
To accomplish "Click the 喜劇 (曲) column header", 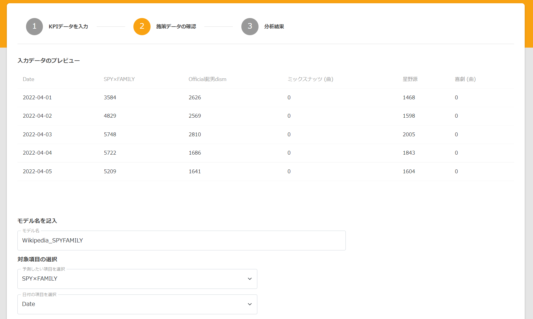I will [465, 79].
